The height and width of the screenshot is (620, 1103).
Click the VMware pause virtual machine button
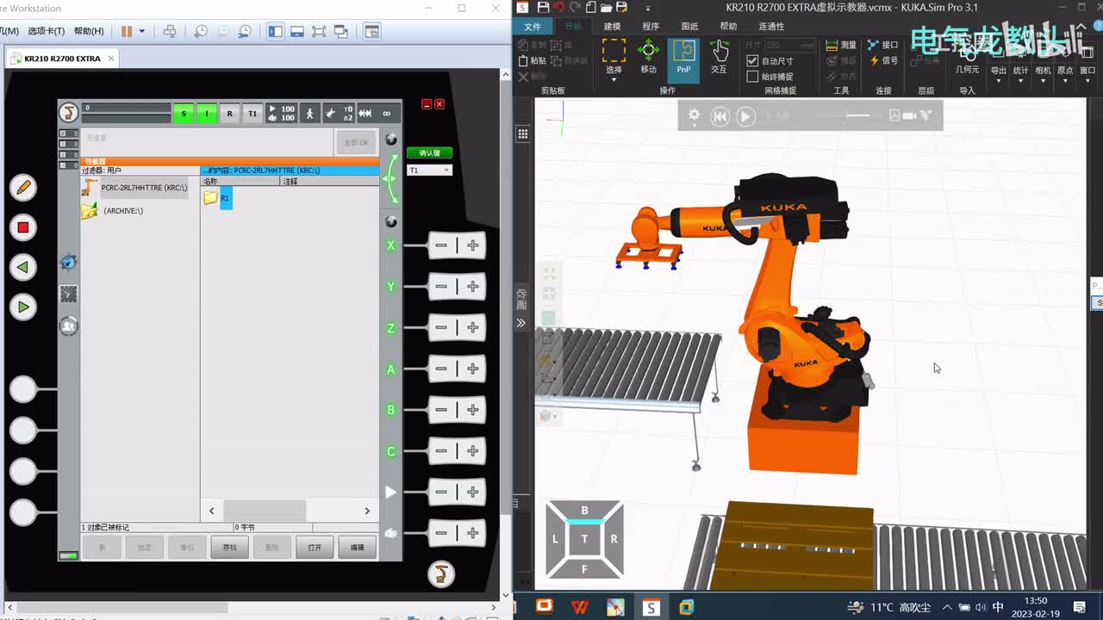127,31
